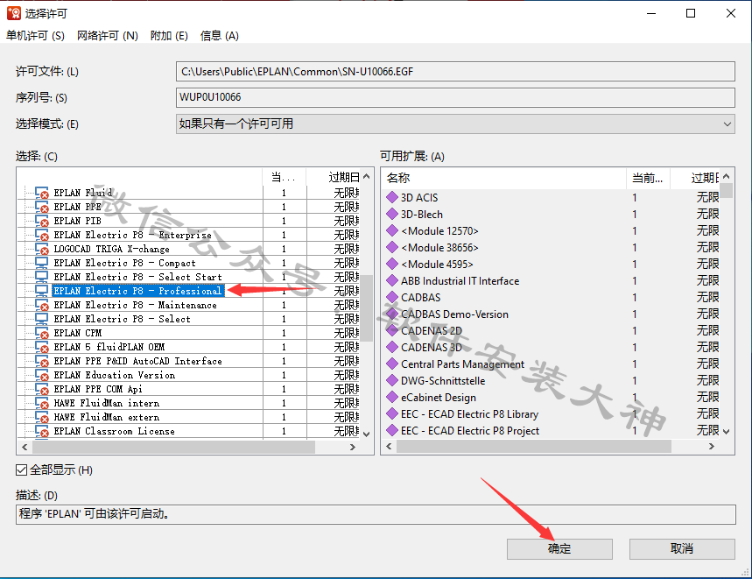752x579 pixels.
Task: Click the 3D-Blech diamond icon
Action: point(392,214)
